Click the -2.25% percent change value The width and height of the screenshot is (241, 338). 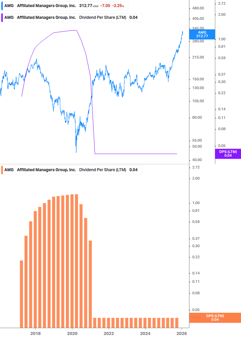pyautogui.click(x=118, y=6)
